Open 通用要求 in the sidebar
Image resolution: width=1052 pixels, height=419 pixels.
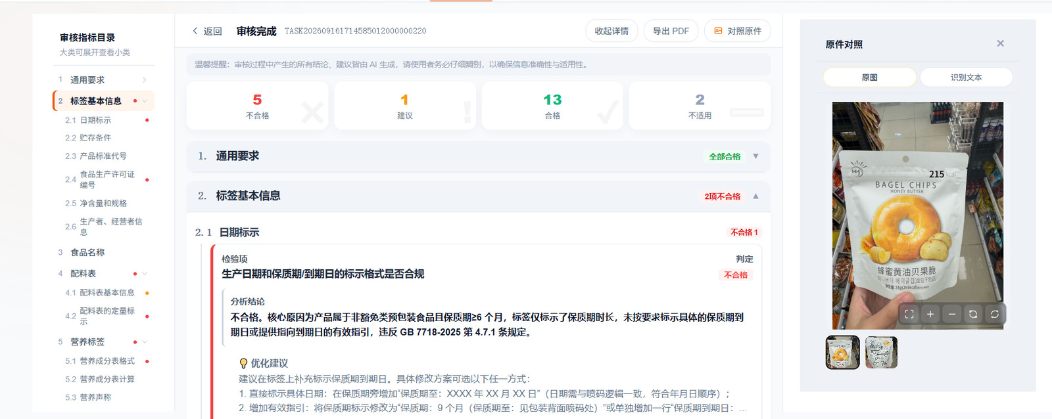pyautogui.click(x=104, y=80)
